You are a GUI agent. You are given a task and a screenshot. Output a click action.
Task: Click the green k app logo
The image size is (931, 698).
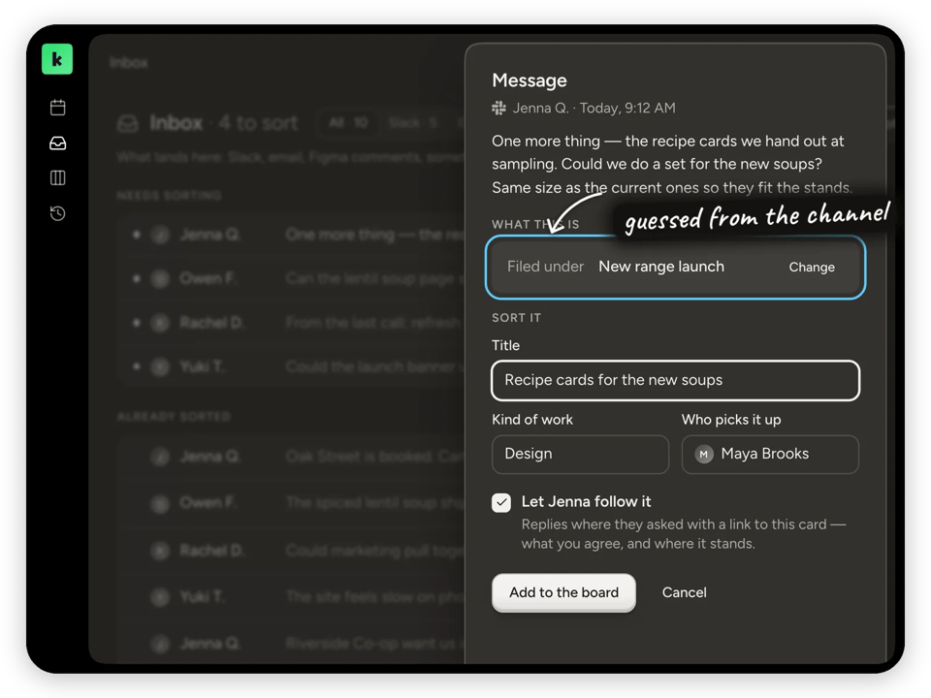(x=57, y=59)
